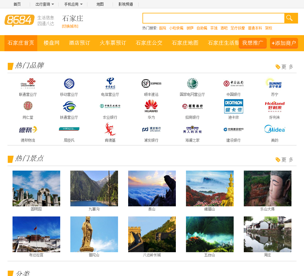Open the Agricultural Bank logo
304x276 pixels.
pyautogui.click(x=110, y=106)
